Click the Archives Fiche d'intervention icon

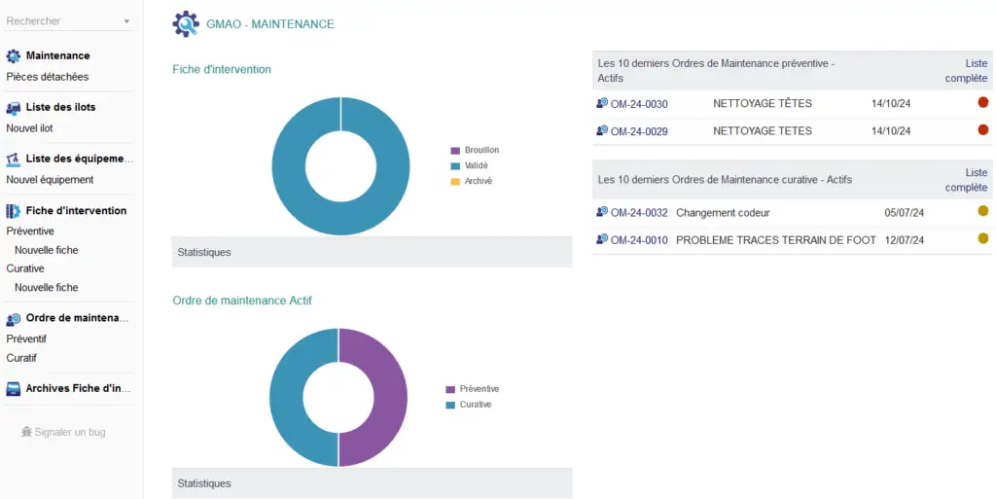click(x=14, y=389)
